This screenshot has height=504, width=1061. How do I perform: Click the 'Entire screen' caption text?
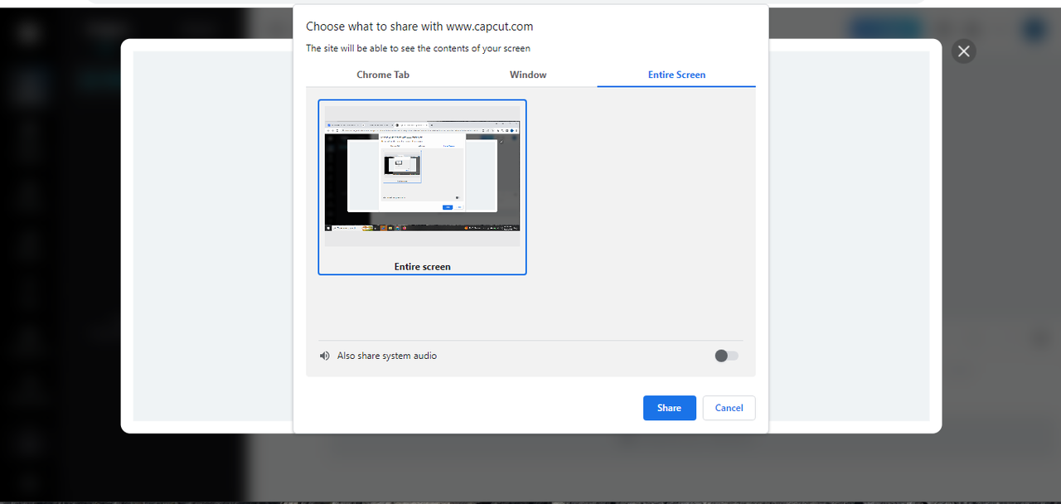(x=422, y=267)
